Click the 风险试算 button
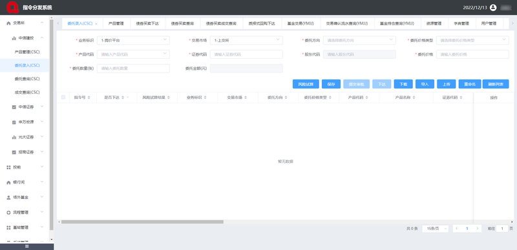The image size is (517, 250). tap(306, 84)
